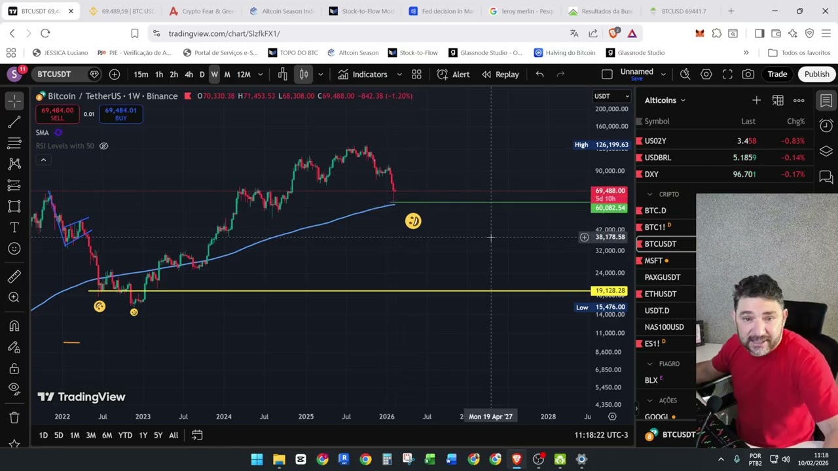Open the USDT currency dropdown

611,96
